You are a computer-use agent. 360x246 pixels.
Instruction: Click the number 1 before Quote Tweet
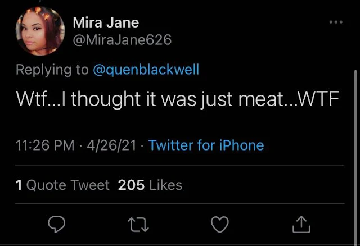tap(19, 185)
